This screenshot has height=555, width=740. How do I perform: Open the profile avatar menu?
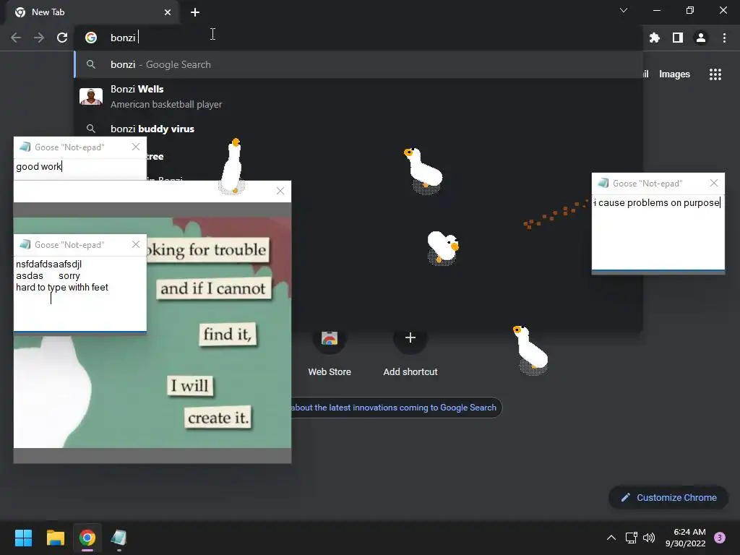(701, 38)
